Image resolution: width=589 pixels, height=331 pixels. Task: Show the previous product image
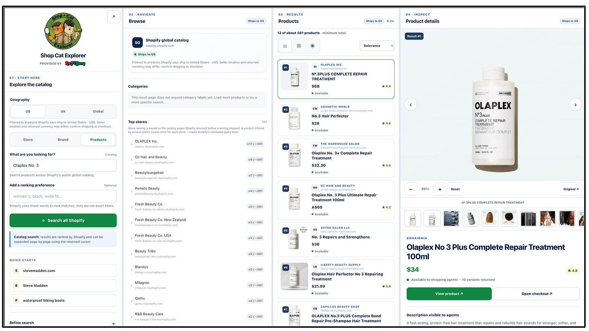[x=411, y=105]
